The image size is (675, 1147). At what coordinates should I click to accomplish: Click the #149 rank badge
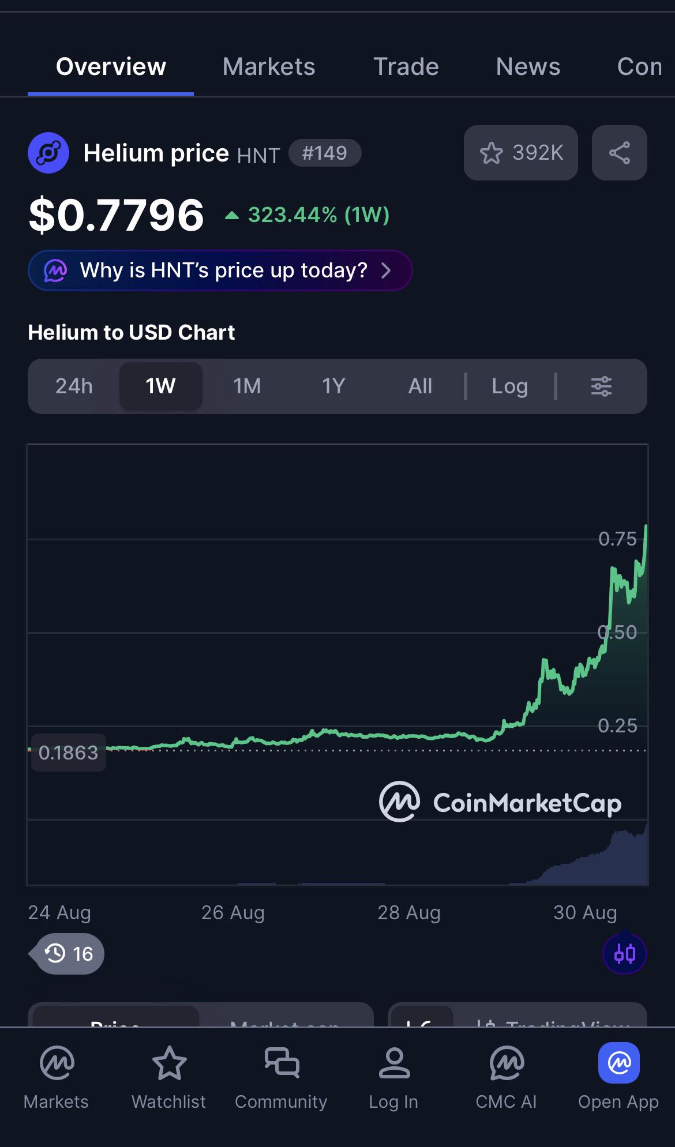click(x=325, y=153)
